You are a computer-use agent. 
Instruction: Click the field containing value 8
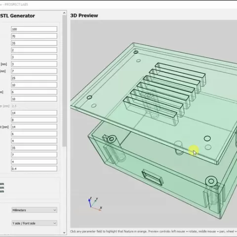click(34, 120)
